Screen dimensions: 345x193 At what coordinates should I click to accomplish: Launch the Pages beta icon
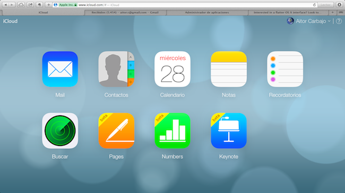pos(116,131)
